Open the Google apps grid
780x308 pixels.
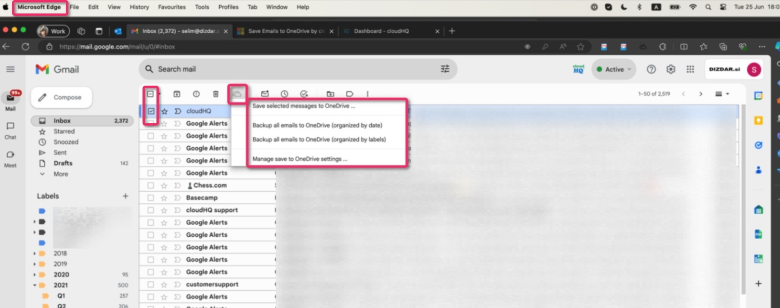click(690, 69)
